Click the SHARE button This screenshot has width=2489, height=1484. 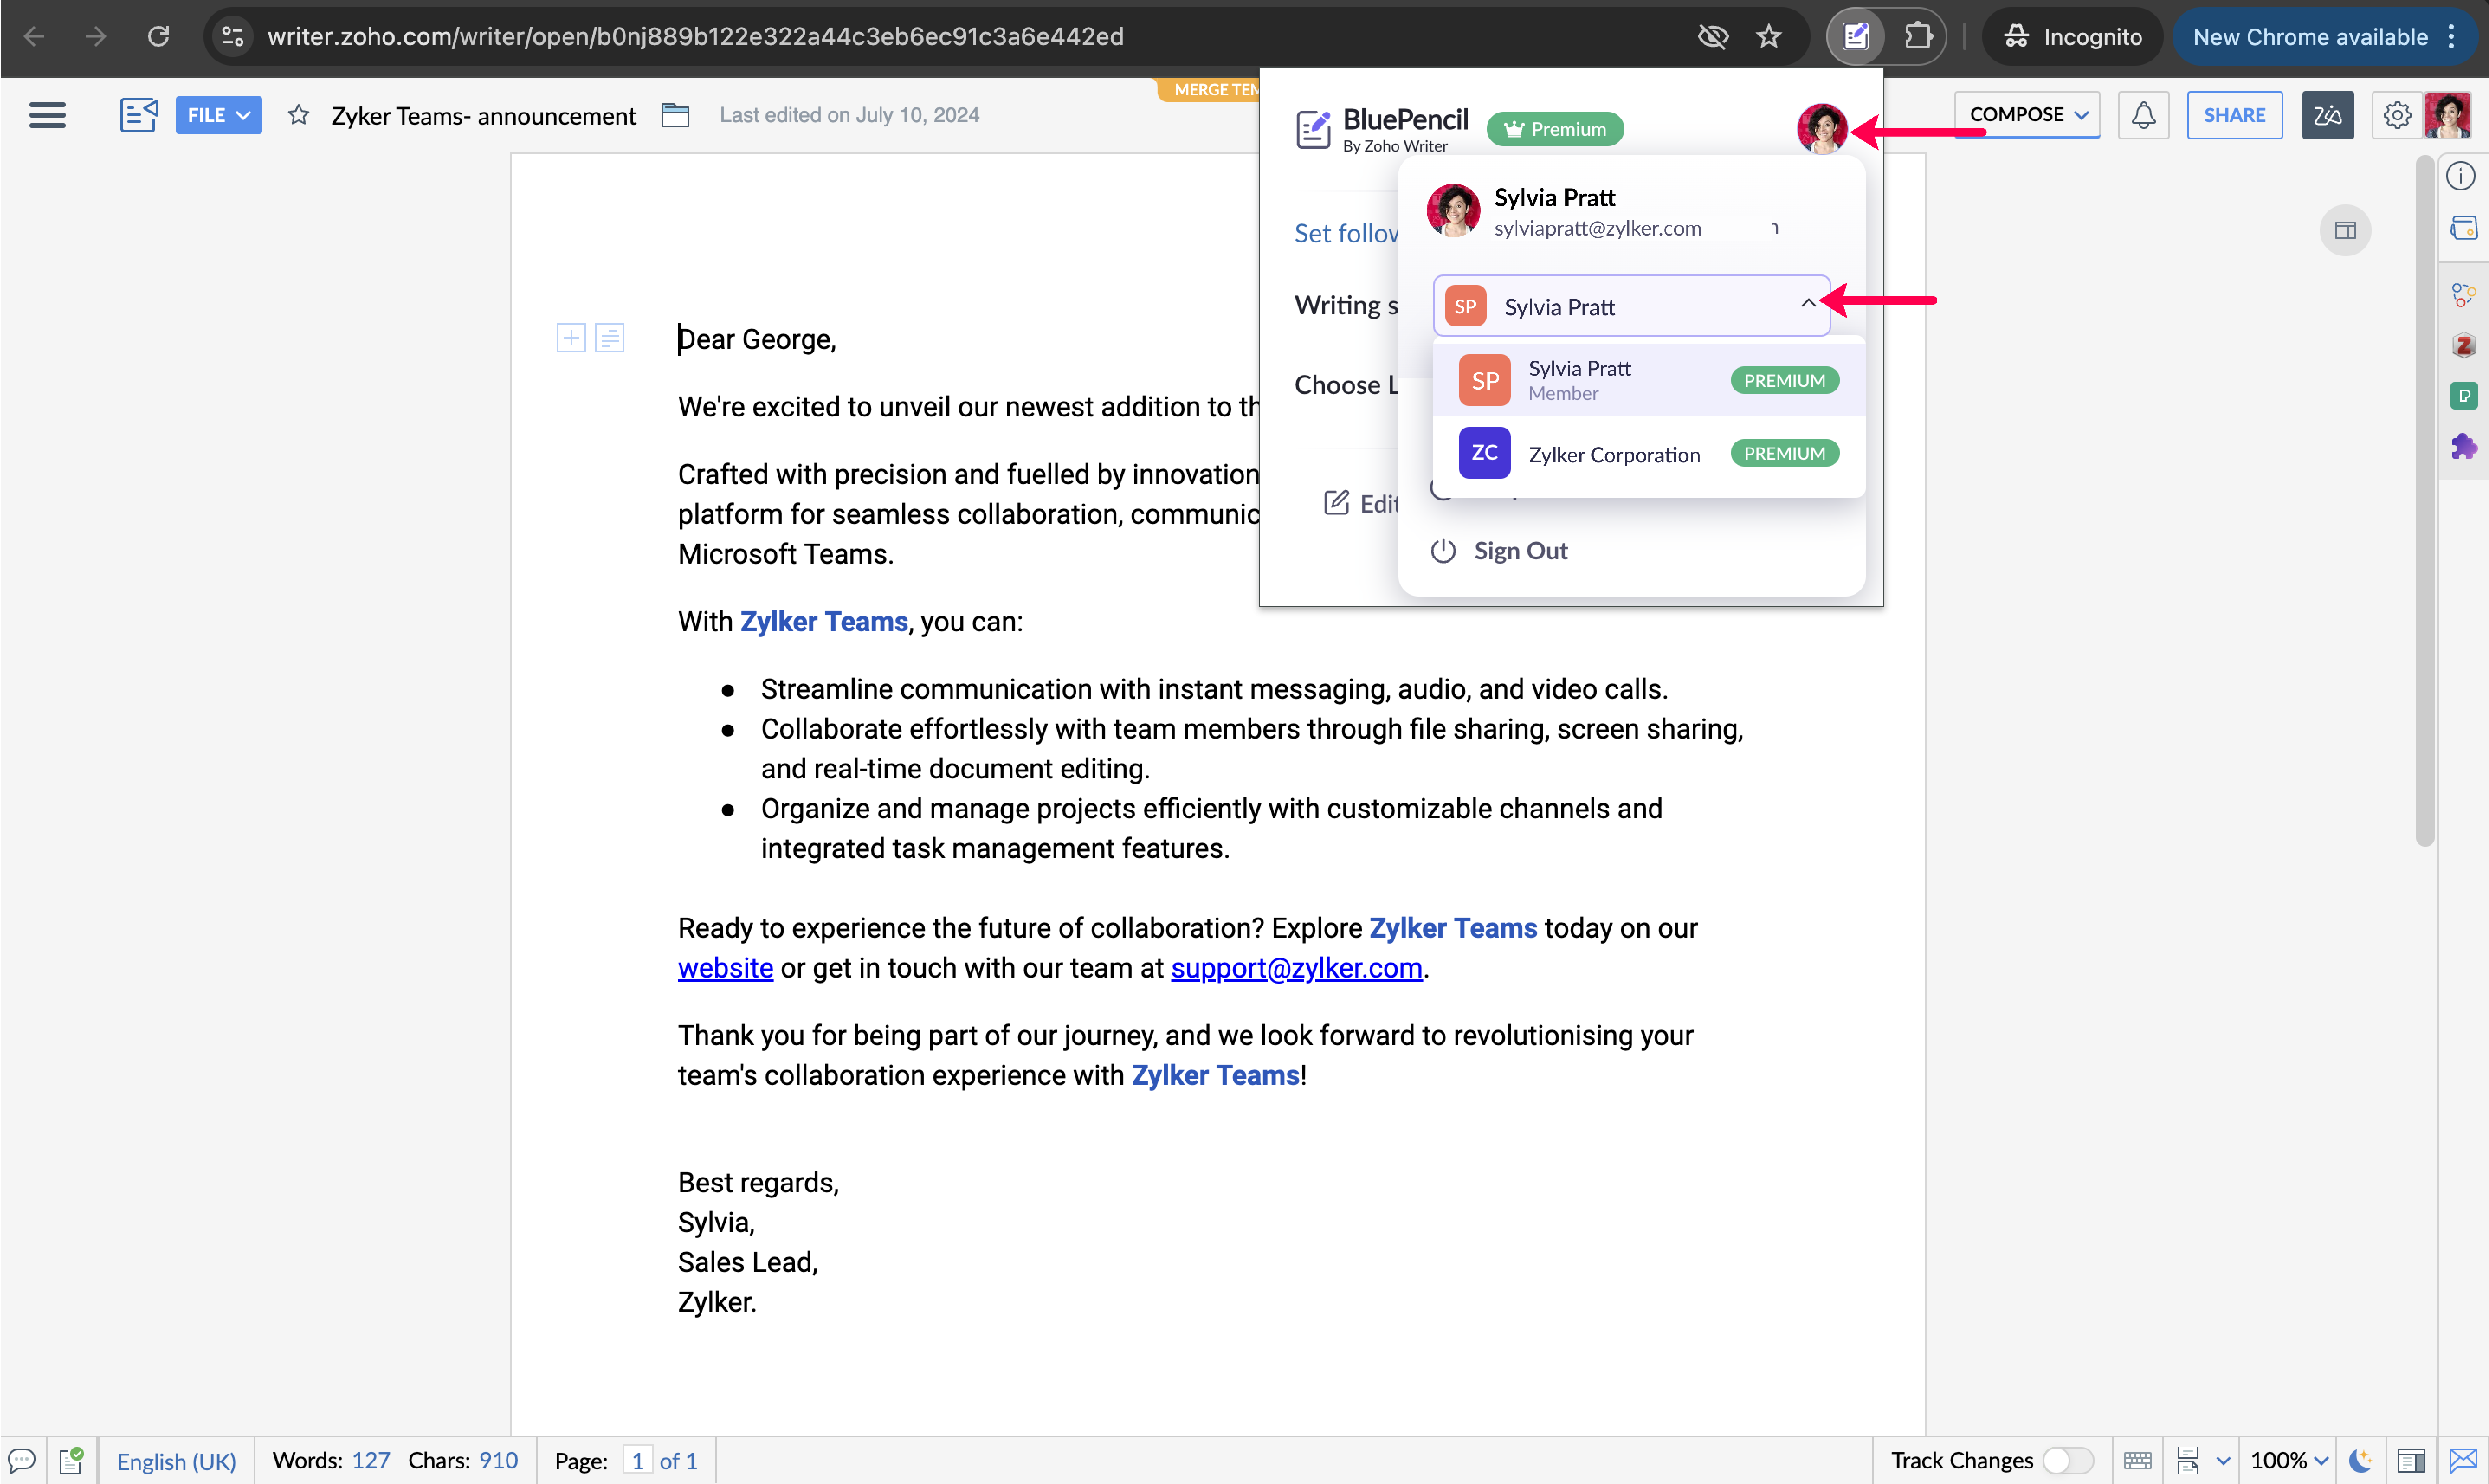2233,115
